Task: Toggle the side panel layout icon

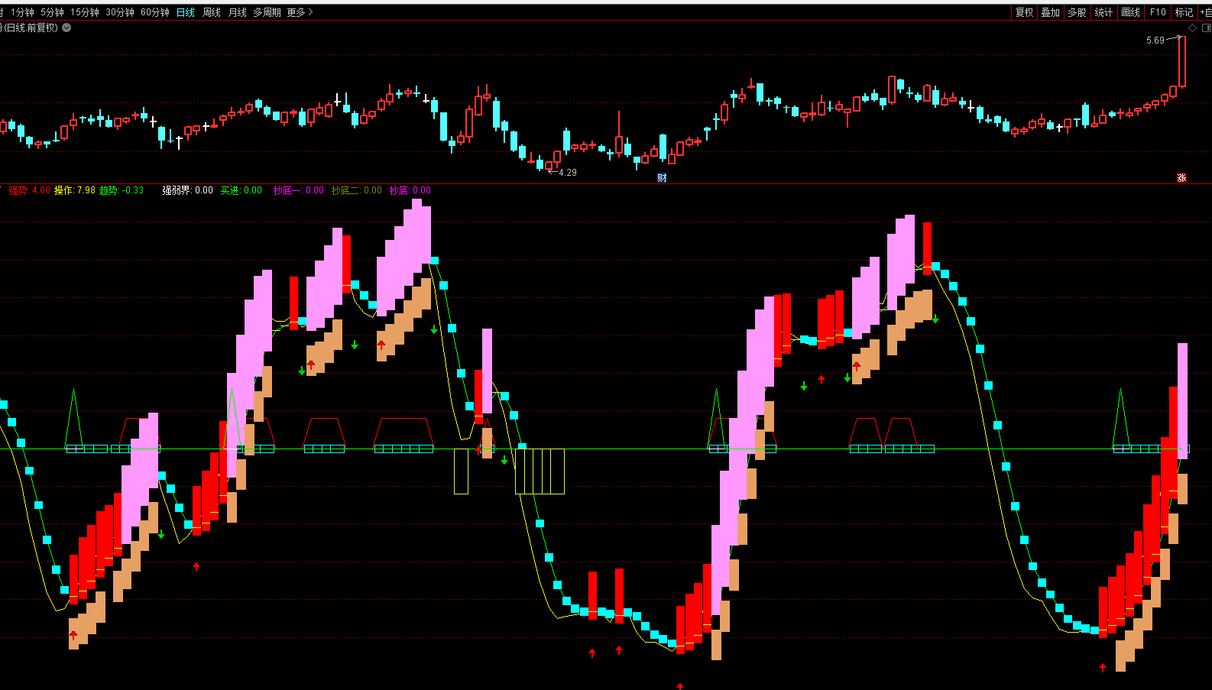Action: tap(1207, 28)
